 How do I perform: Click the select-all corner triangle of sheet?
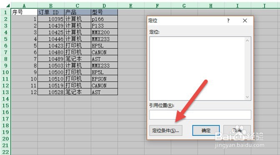pos(7,6)
